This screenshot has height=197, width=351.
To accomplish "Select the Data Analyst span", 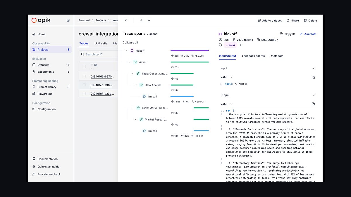I will point(153,85).
